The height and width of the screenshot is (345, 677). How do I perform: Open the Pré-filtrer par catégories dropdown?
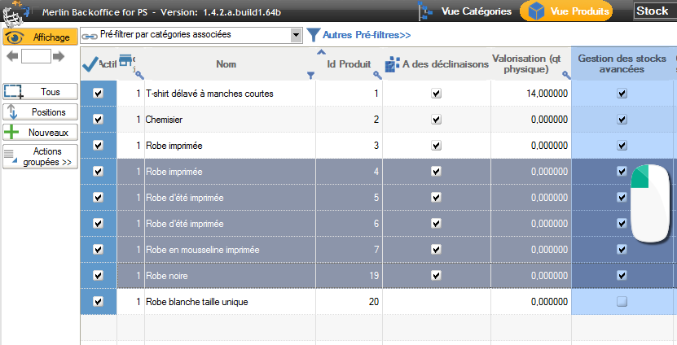coord(296,35)
